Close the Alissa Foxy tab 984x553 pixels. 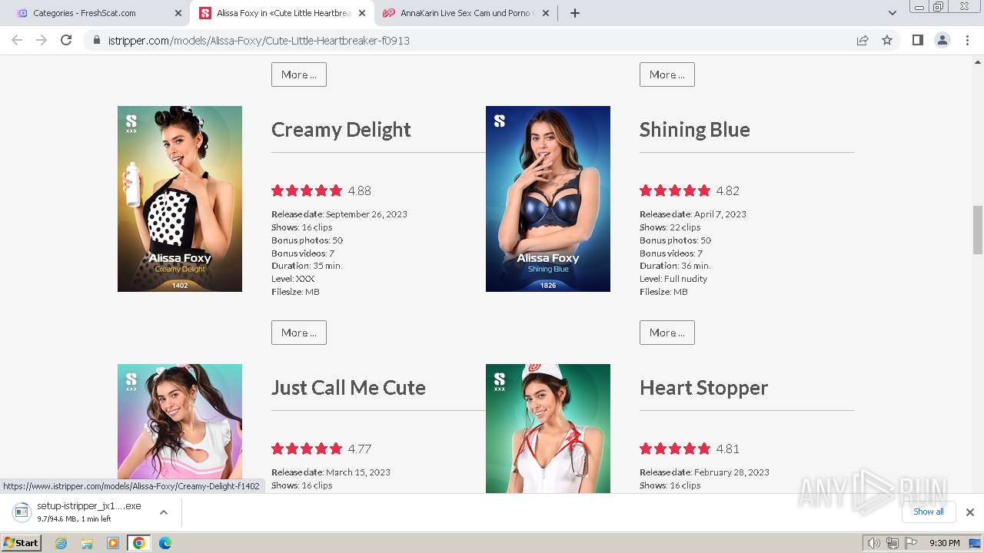click(362, 13)
